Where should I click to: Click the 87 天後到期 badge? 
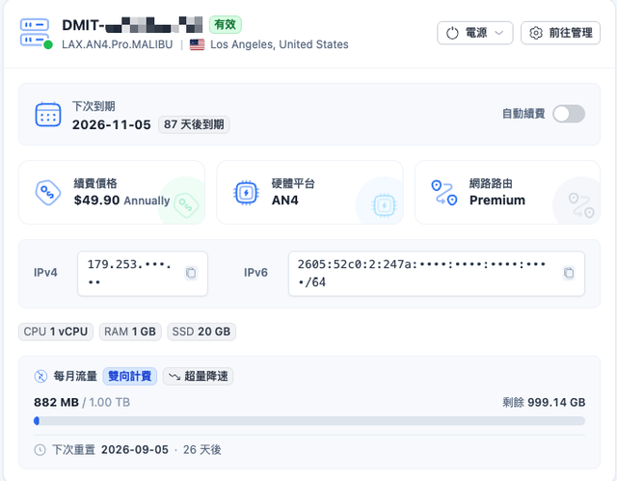(x=194, y=124)
